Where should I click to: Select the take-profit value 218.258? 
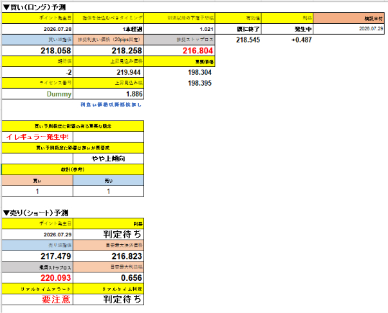108,50
